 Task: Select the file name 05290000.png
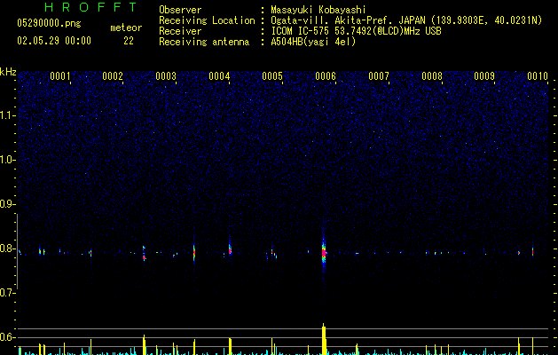point(49,23)
